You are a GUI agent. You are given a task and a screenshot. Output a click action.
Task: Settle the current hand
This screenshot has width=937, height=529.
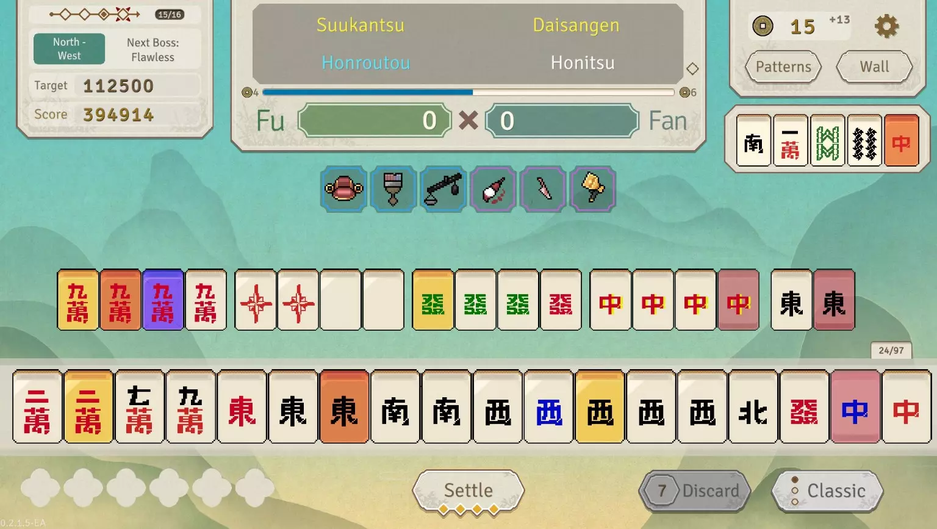[x=468, y=491]
